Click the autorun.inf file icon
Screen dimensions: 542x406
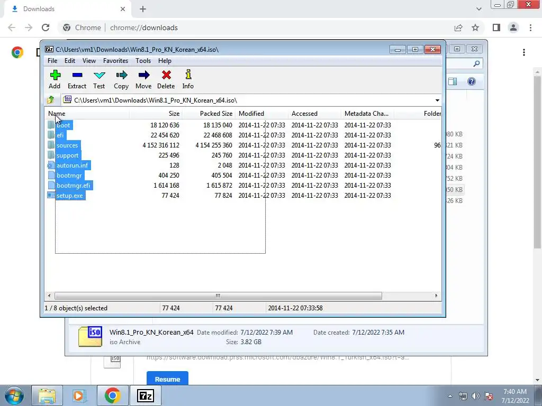point(51,165)
